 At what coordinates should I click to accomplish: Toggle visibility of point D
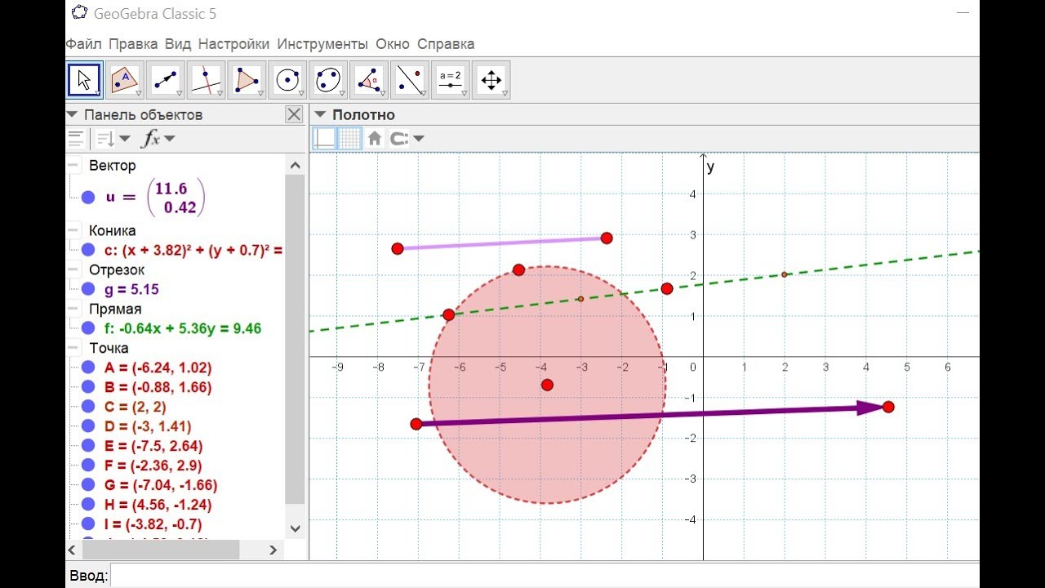point(88,426)
